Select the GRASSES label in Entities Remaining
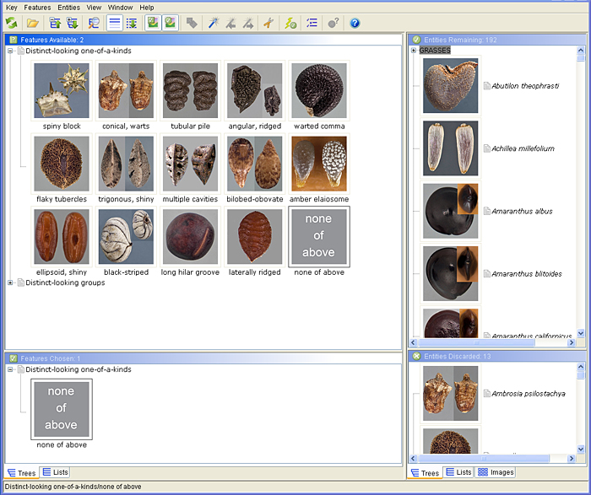This screenshot has height=495, width=591. [435, 51]
